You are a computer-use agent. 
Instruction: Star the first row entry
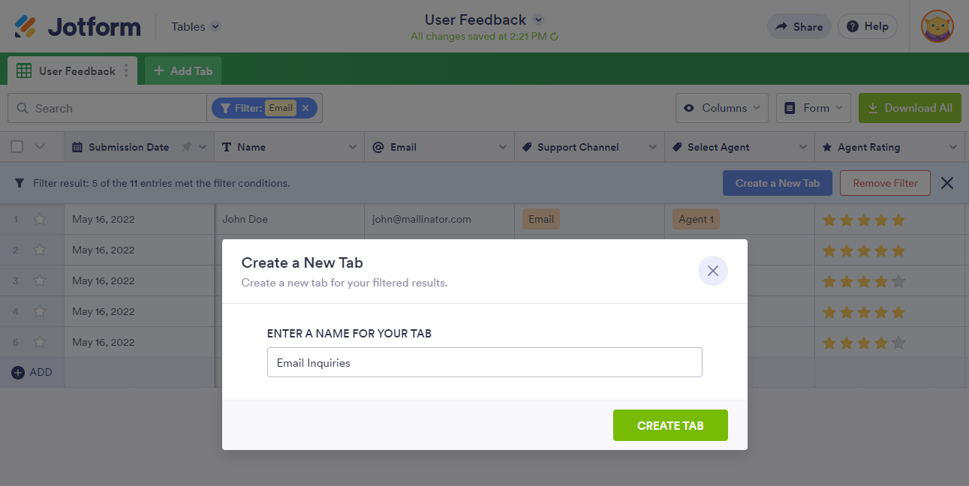[x=40, y=220]
